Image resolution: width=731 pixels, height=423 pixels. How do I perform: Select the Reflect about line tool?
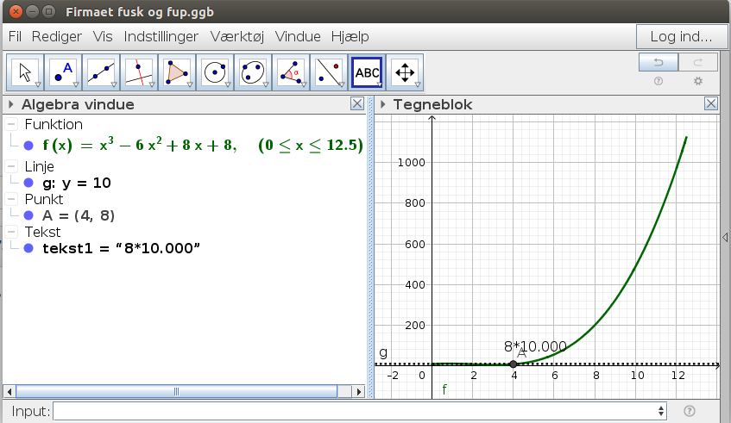tap(329, 72)
